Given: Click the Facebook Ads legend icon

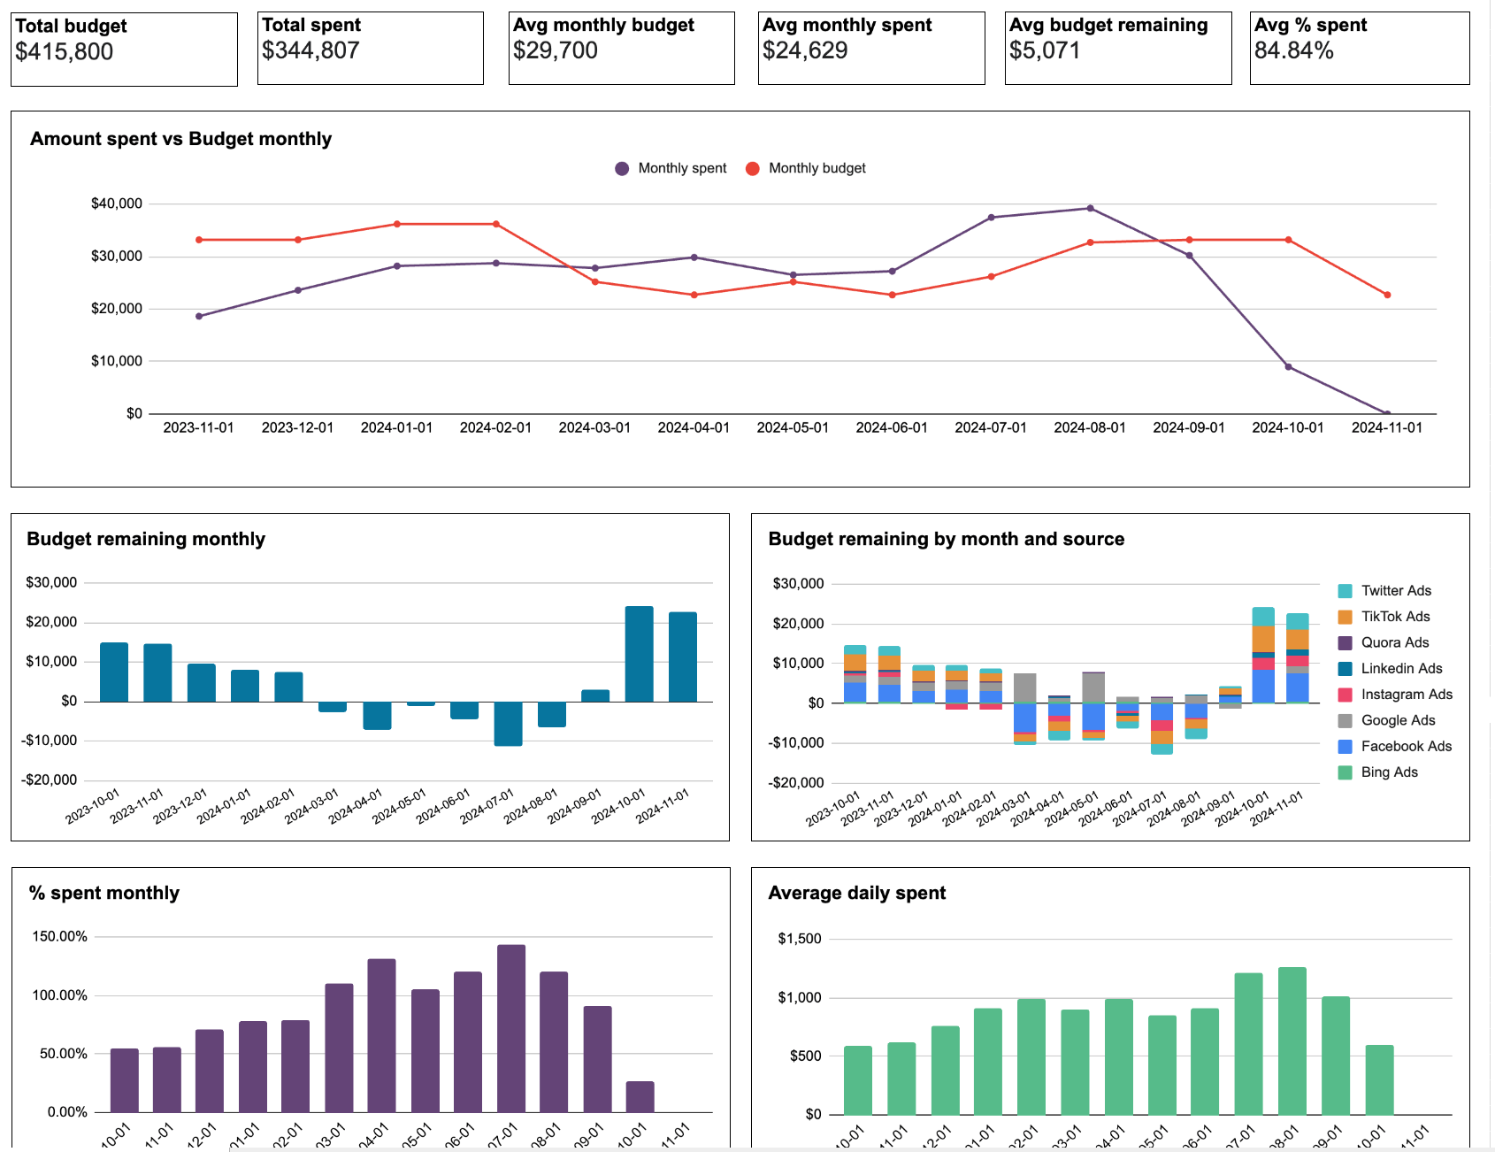Looking at the screenshot, I should [1345, 746].
